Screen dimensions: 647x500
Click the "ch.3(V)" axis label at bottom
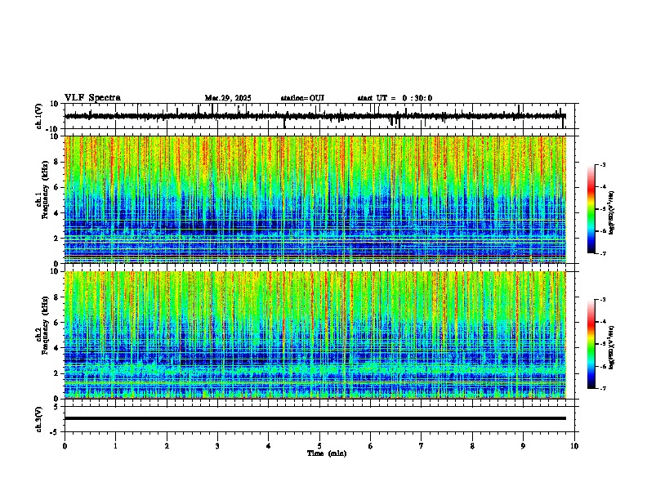click(x=39, y=419)
